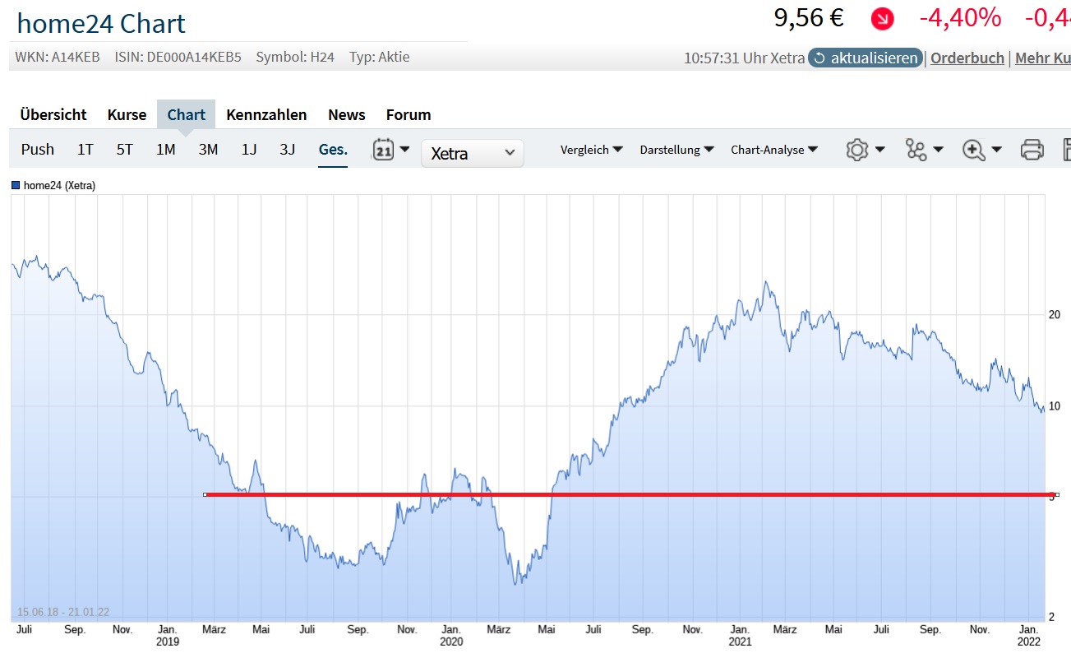This screenshot has width=1071, height=658.
Task: Print the chart using printer icon
Action: (x=1032, y=150)
